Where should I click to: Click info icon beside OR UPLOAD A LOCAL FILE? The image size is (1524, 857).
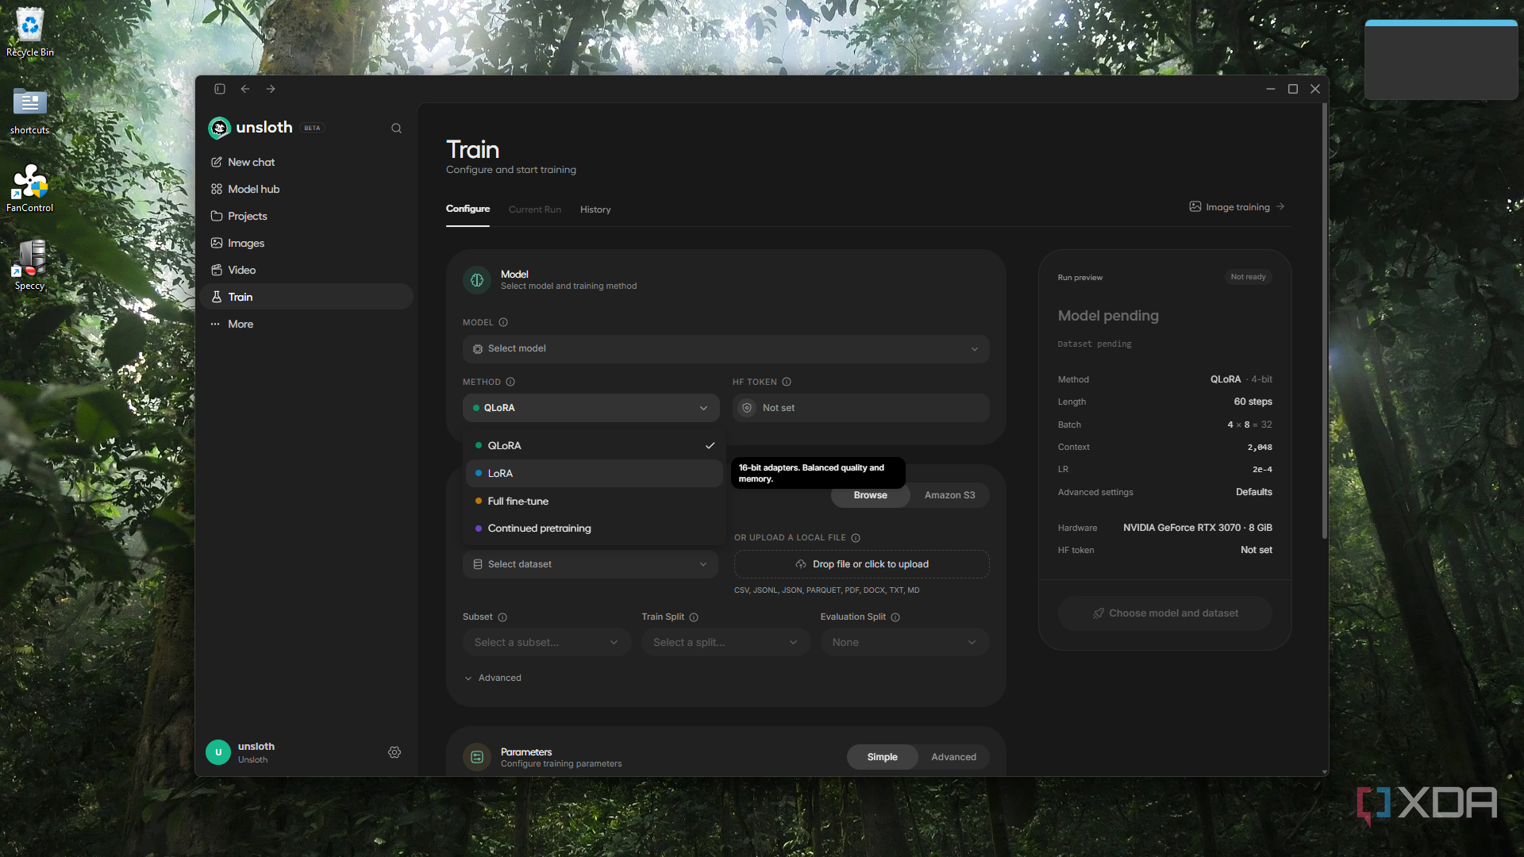click(856, 538)
